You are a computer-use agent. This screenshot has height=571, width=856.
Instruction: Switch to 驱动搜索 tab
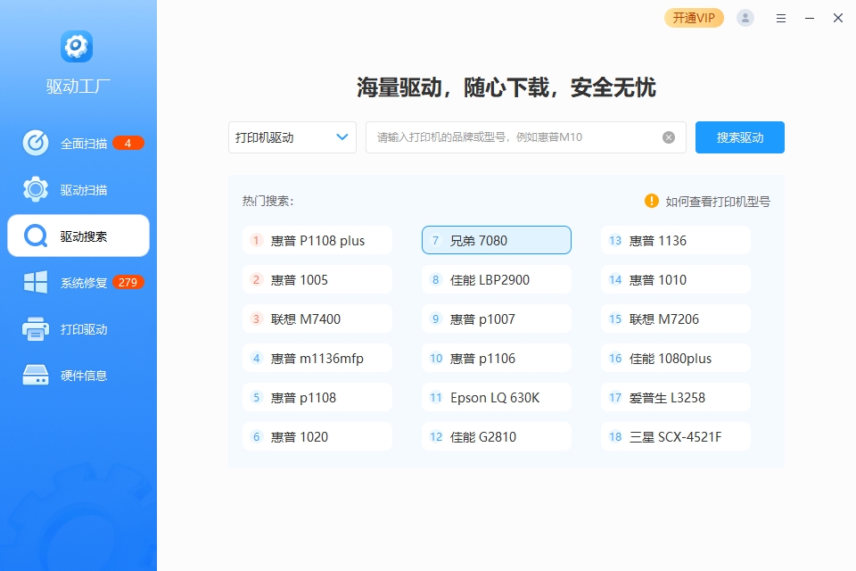pyautogui.click(x=78, y=236)
